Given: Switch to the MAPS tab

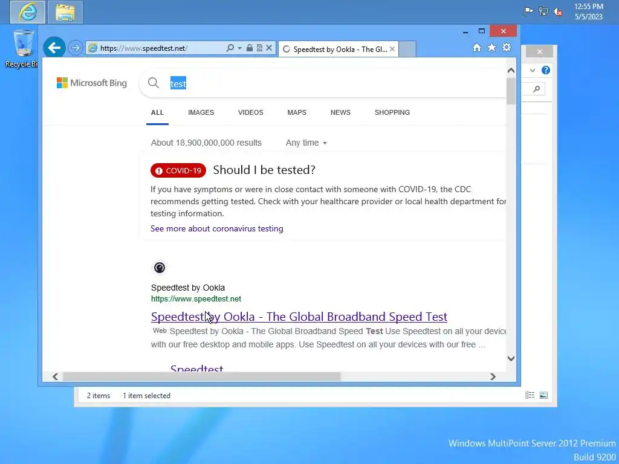Looking at the screenshot, I should [297, 112].
